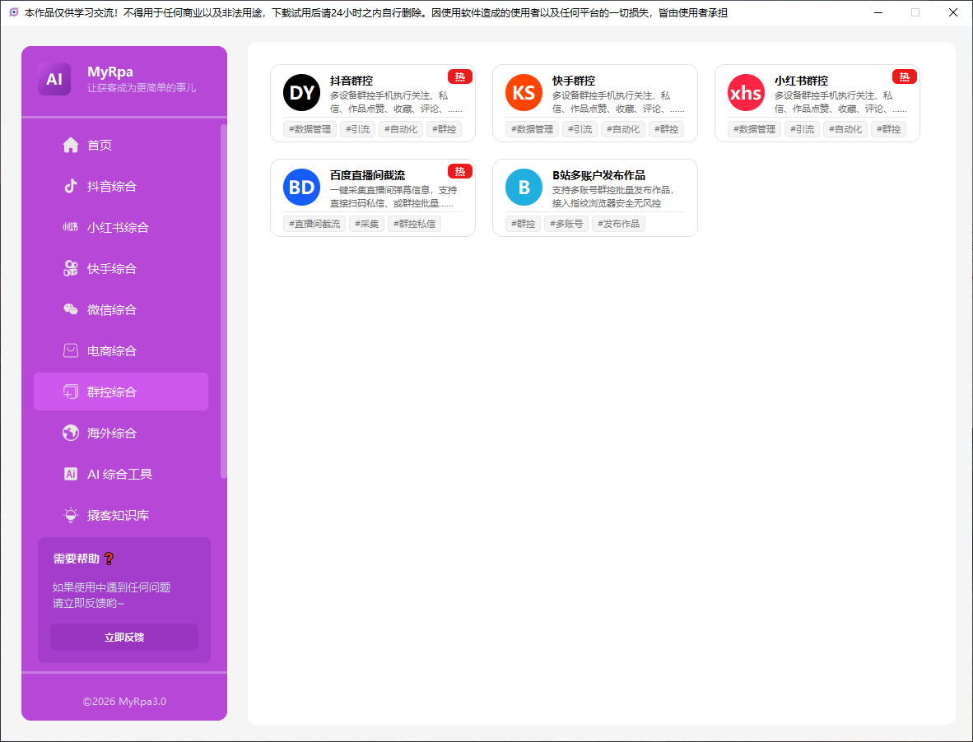Screen dimensions: 973x742
Task: Click the app icon in the title bar
Action: 14,12
